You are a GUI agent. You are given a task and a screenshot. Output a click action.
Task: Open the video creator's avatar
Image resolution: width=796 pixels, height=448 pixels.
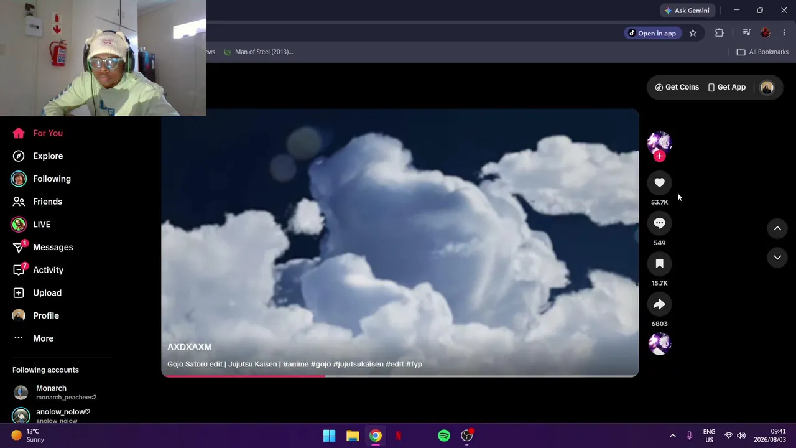pos(659,142)
